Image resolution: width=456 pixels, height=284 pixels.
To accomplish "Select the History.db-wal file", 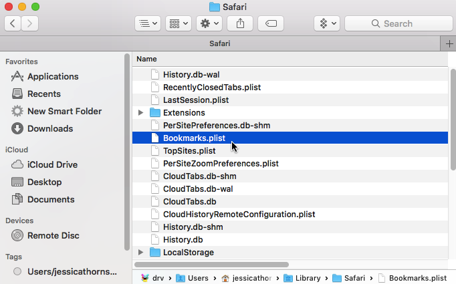I will pyautogui.click(x=290, y=75).
